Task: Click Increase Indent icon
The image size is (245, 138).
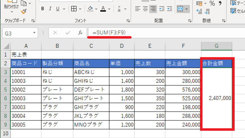Action: [170, 9]
